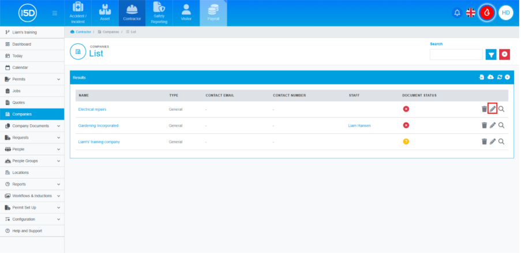View Liam's training company details via its magnifier icon

pyautogui.click(x=501, y=142)
